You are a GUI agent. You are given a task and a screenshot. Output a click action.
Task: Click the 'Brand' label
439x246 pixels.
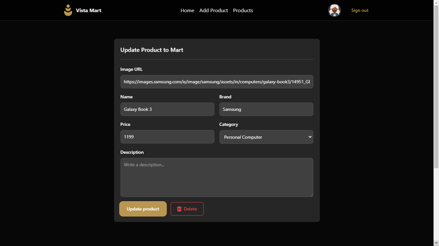(225, 97)
